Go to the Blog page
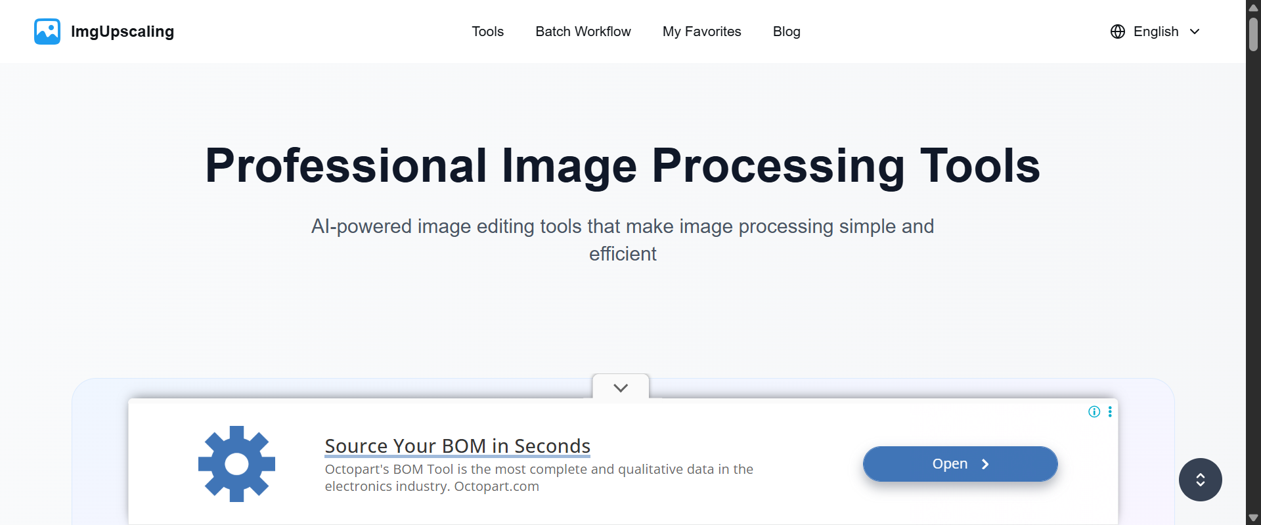 (786, 31)
